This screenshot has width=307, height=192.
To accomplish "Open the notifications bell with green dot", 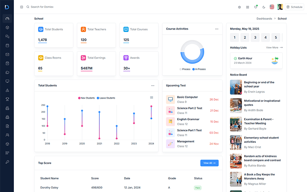I will (x=256, y=7).
